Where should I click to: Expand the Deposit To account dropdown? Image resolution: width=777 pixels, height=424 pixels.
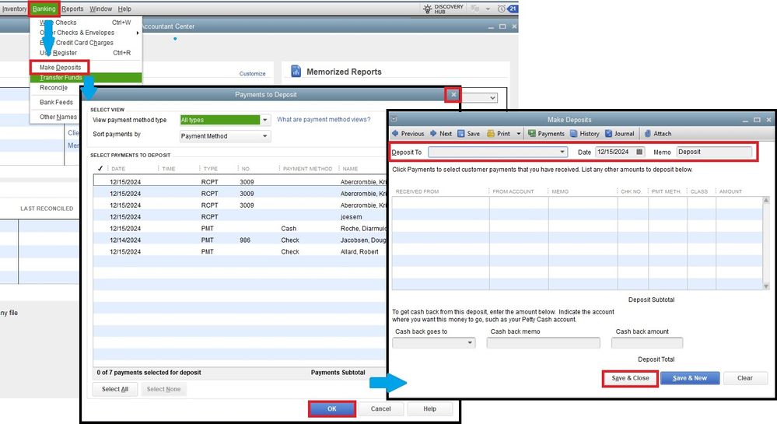click(x=563, y=152)
